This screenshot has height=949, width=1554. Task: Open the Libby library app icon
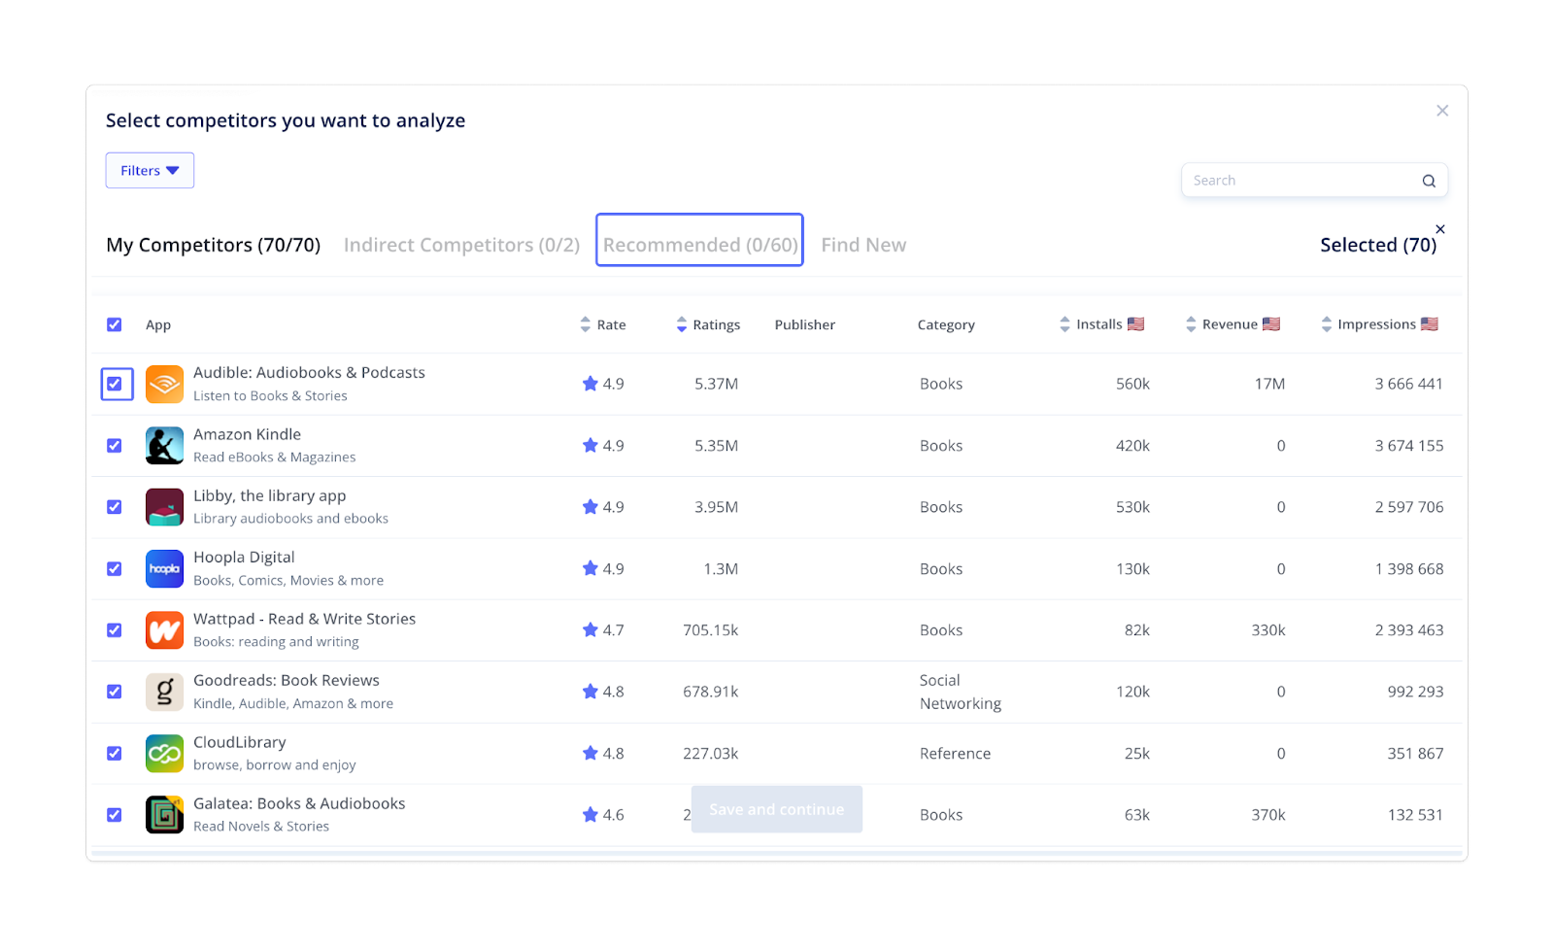pyautogui.click(x=164, y=507)
